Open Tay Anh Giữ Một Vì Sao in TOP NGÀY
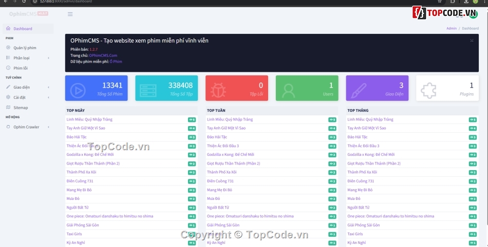 click(86, 128)
